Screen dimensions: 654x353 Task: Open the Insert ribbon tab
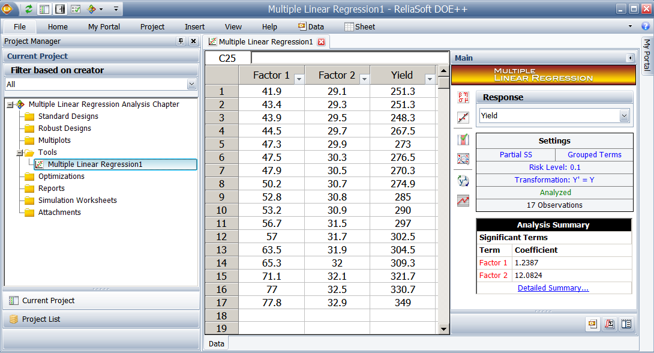pyautogui.click(x=194, y=26)
